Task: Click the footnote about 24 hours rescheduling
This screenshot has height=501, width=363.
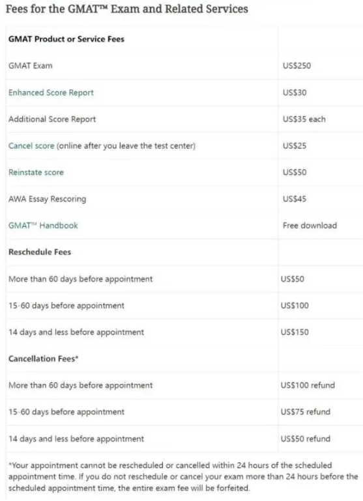Action: point(183,477)
